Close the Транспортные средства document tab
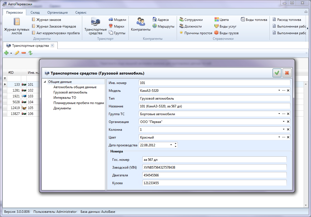 coord(52,45)
